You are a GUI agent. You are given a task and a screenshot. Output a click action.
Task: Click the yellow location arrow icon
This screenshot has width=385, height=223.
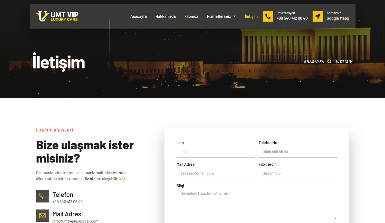pyautogui.click(x=318, y=16)
